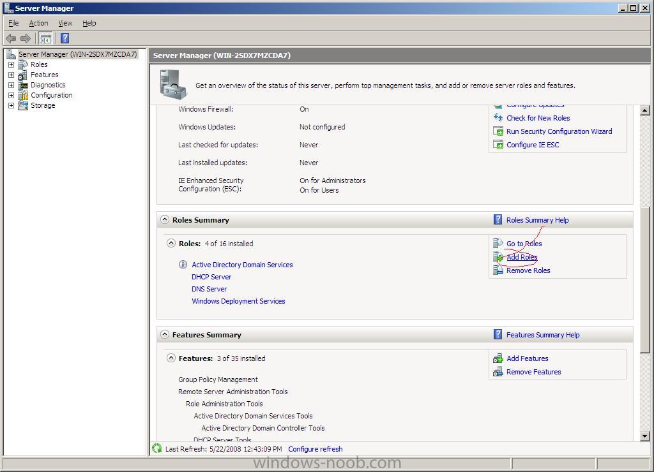Select the Roles label in the tree
The width and height of the screenshot is (654, 472).
pos(39,64)
